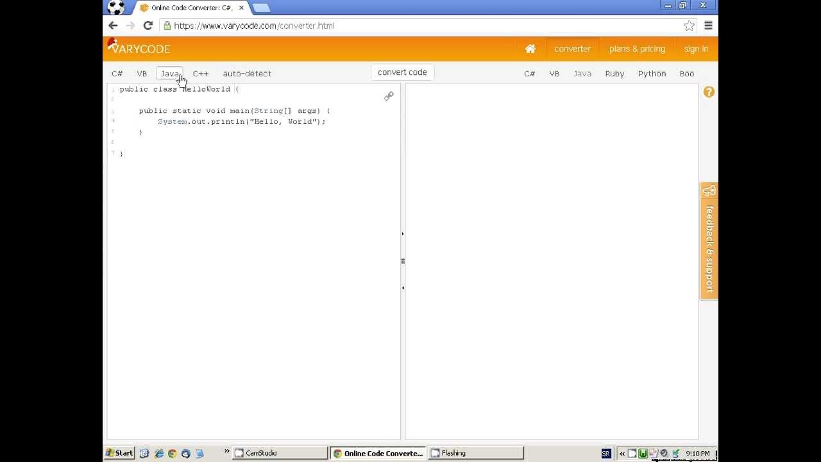
Task: Click the 'public class HelloWorld' code line
Action: tap(180, 89)
